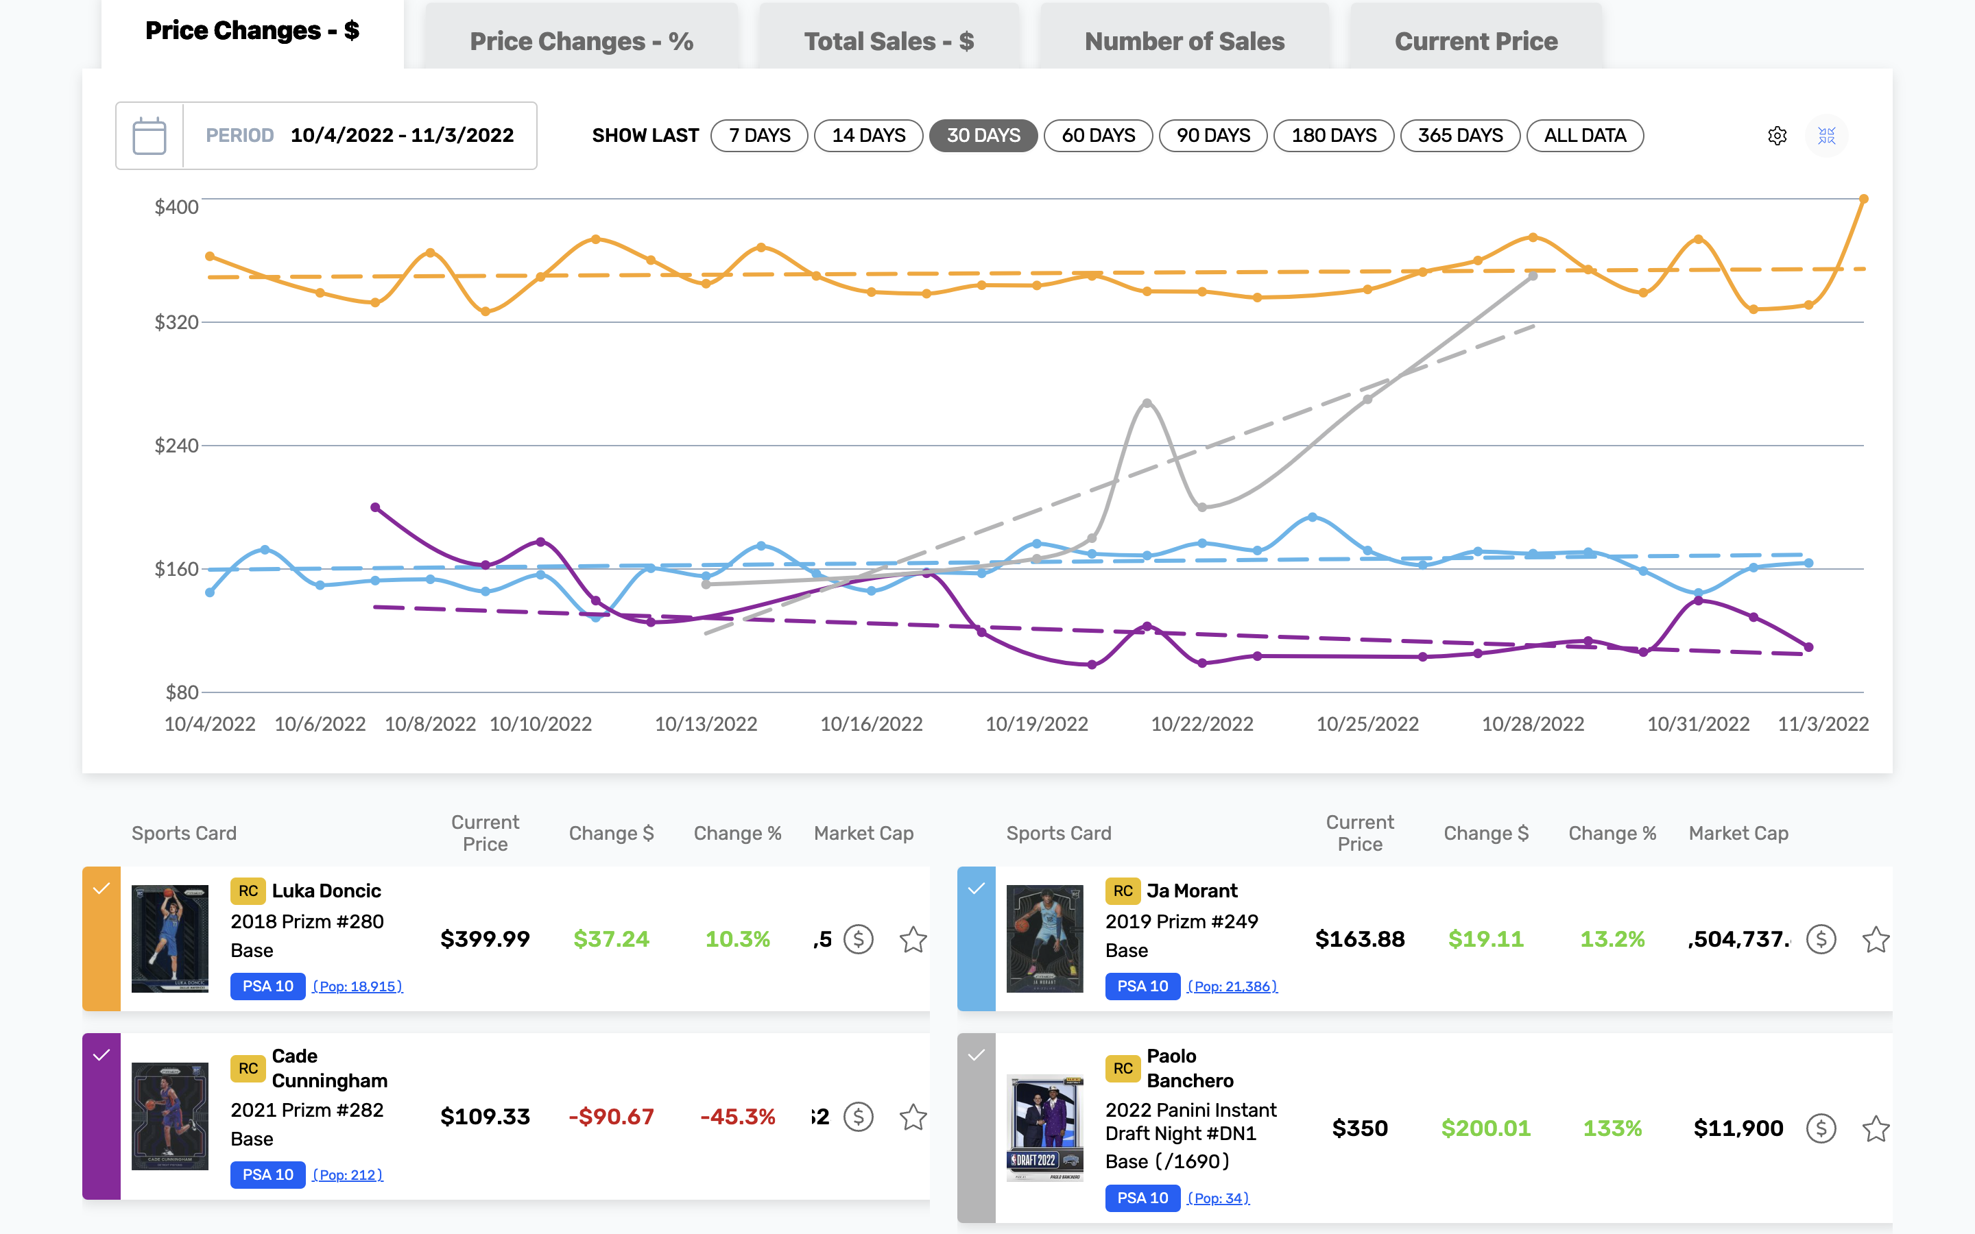Click Paolo Banchero change percent 133%
The image size is (1975, 1234).
point(1613,1128)
